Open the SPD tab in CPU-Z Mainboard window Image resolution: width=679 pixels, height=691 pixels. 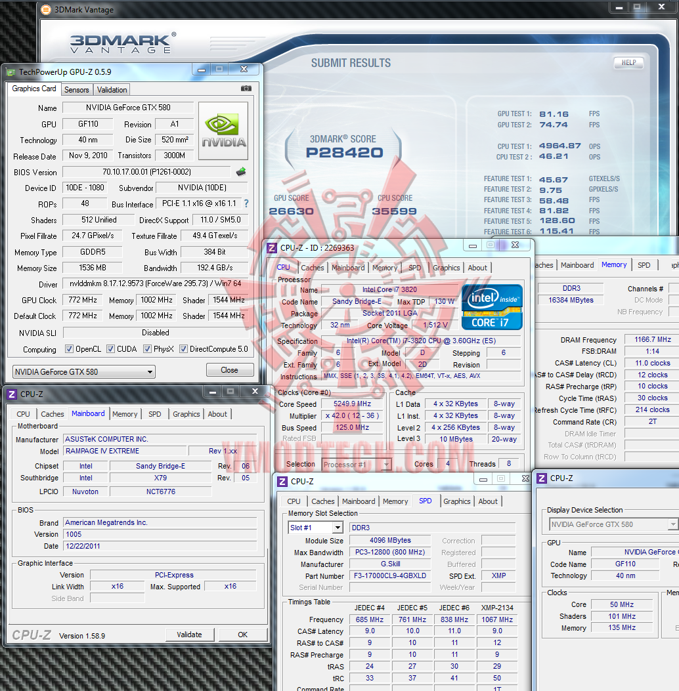[x=155, y=414]
